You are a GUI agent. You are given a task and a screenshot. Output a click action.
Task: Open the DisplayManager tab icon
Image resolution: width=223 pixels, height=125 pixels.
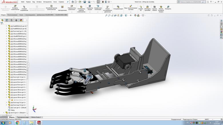point(21,20)
